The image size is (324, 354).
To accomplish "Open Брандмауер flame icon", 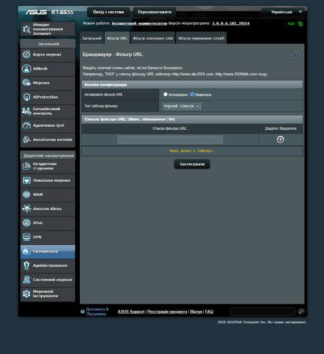I will (26, 251).
